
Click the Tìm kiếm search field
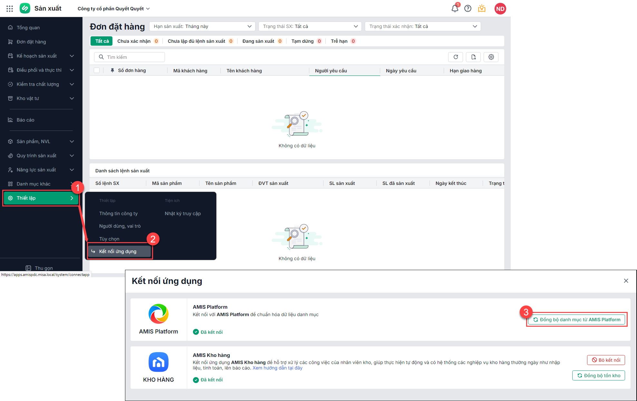[130, 57]
